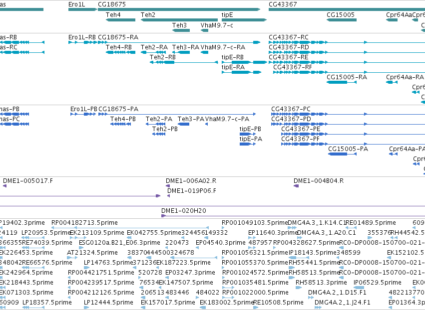
Task: Click the RP004421751.5prime EST label
Action: click(101, 273)
